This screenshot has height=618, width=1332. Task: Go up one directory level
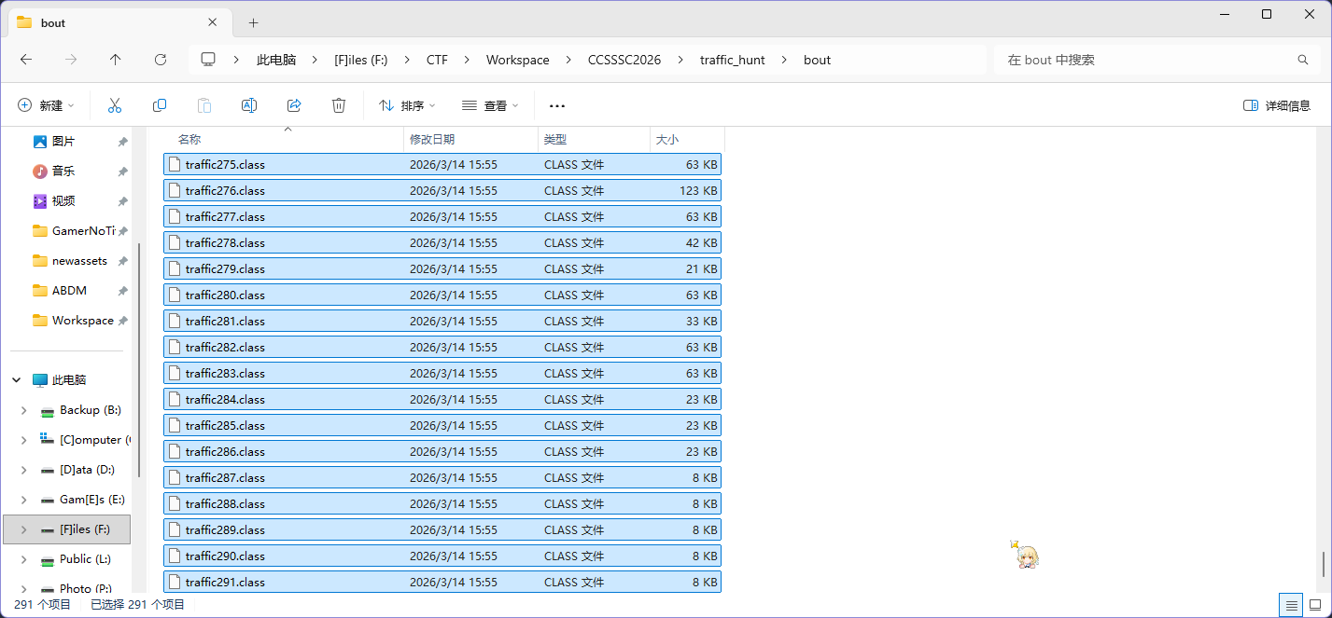click(116, 60)
